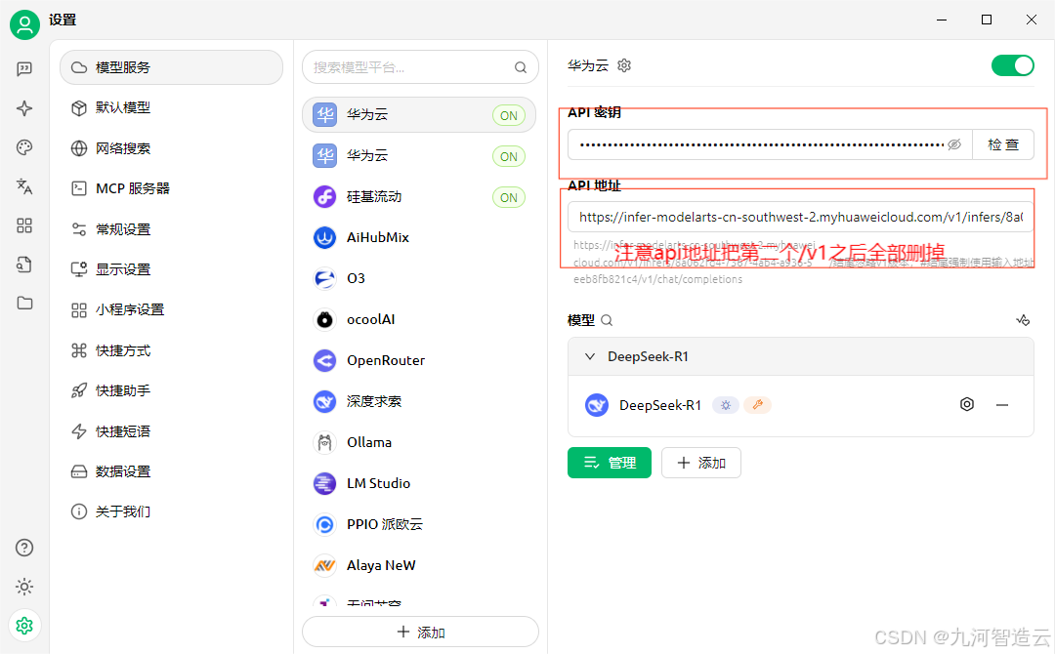Image resolution: width=1055 pixels, height=654 pixels.
Task: Open MCP 服务器 settings section
Action: (x=171, y=188)
